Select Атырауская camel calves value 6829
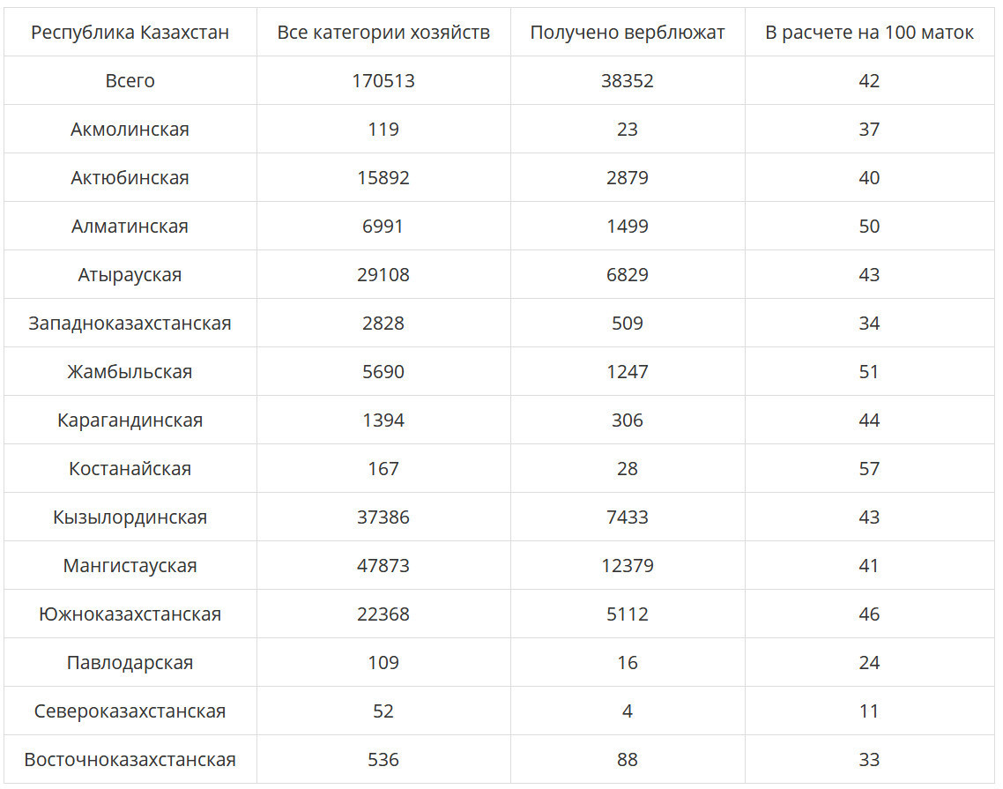1003x789 pixels. click(x=628, y=274)
